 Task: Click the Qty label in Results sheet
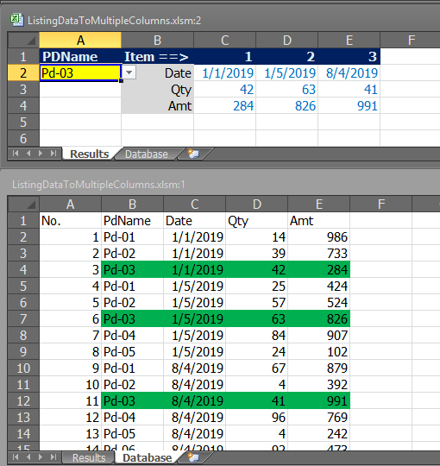158,90
